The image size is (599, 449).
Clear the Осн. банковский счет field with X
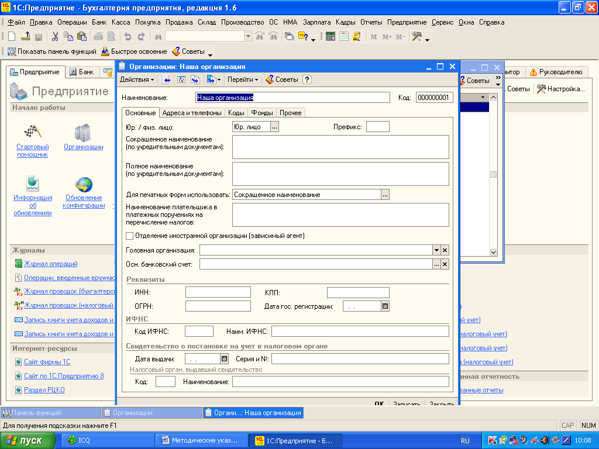coord(445,264)
